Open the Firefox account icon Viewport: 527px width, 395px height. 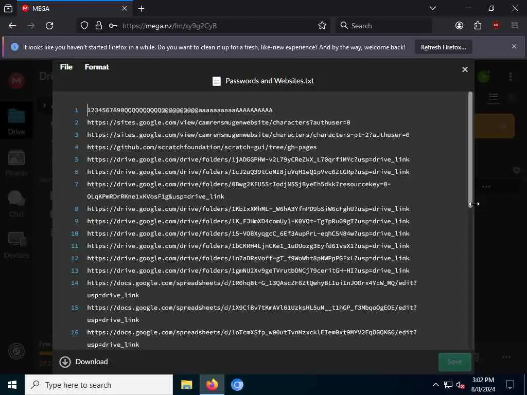coord(459,26)
